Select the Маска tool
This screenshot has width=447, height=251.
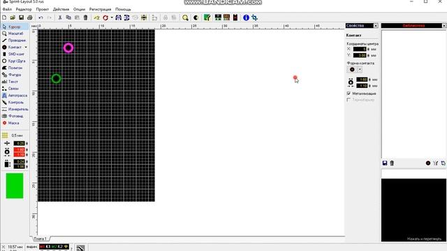(15, 123)
